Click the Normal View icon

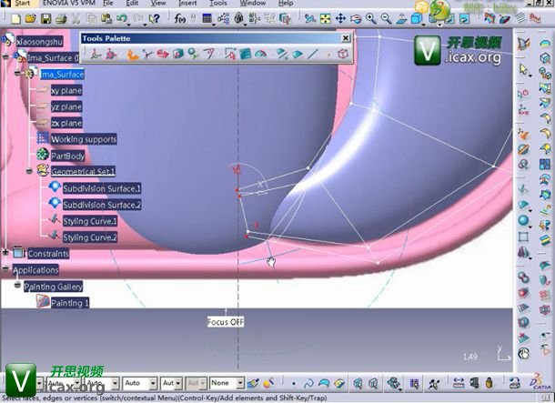[x=401, y=18]
